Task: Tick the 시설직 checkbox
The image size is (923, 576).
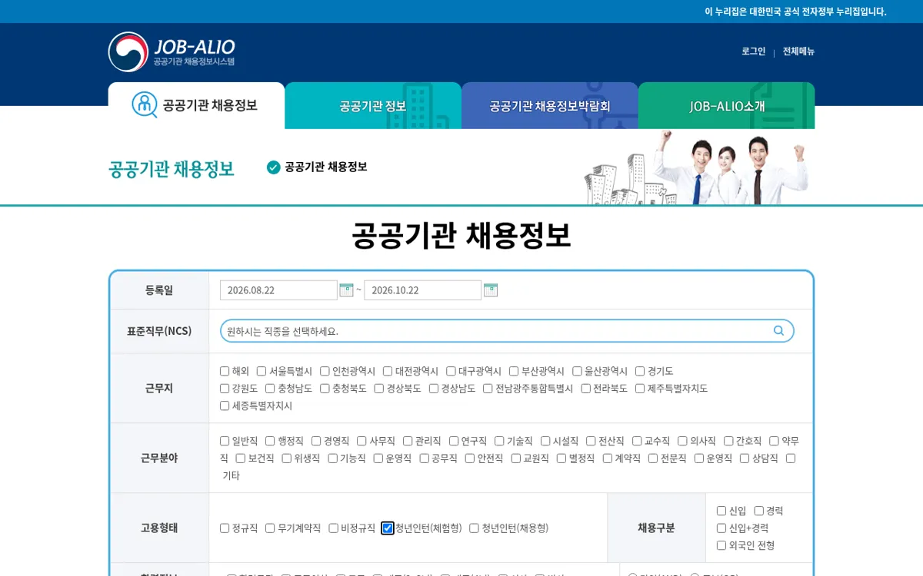Action: 545,441
